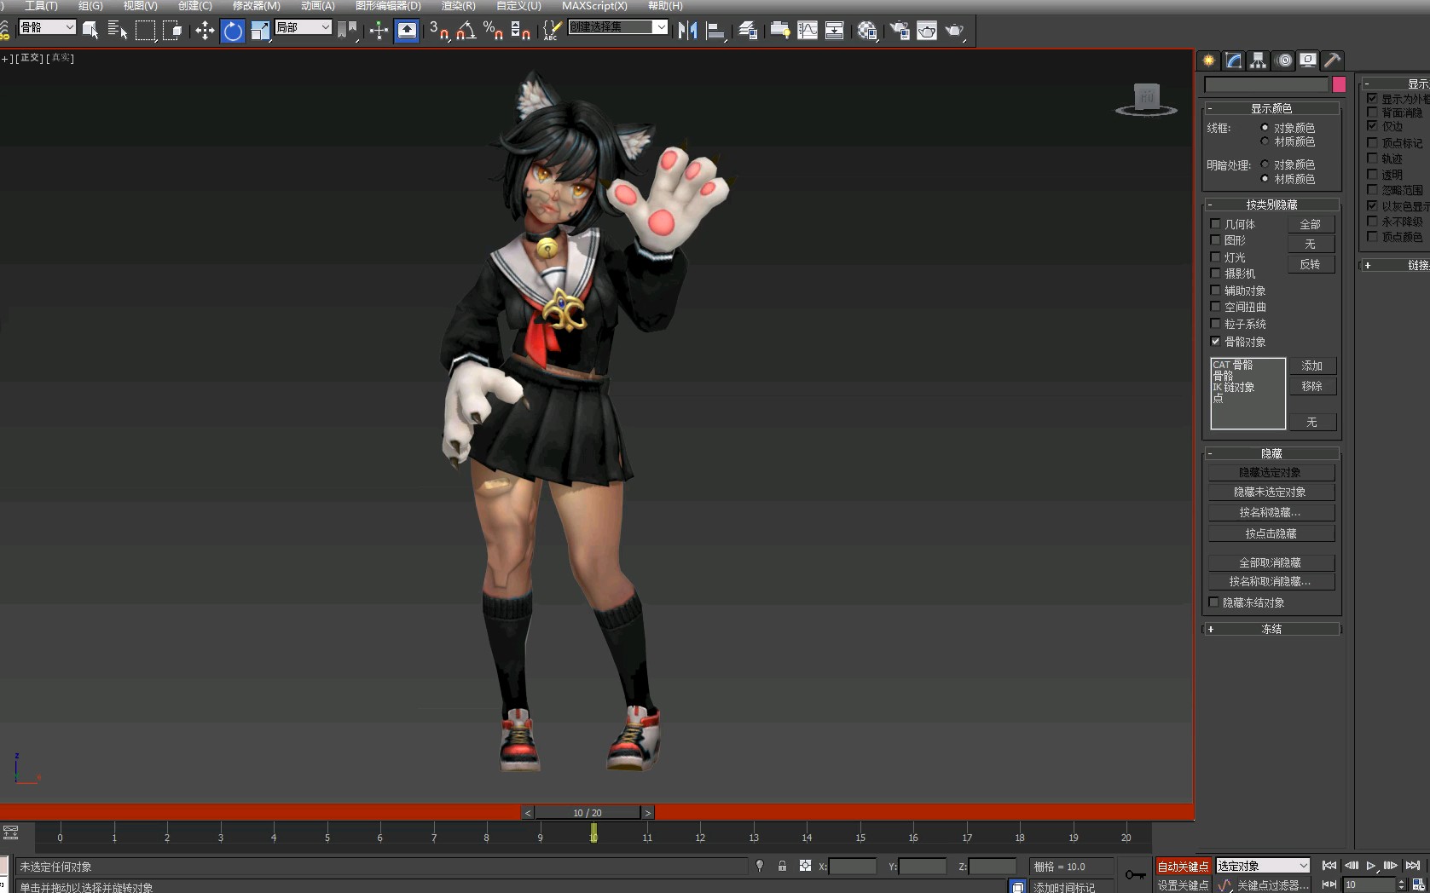
Task: Switch to the Modify command panel tab
Action: pyautogui.click(x=1233, y=60)
